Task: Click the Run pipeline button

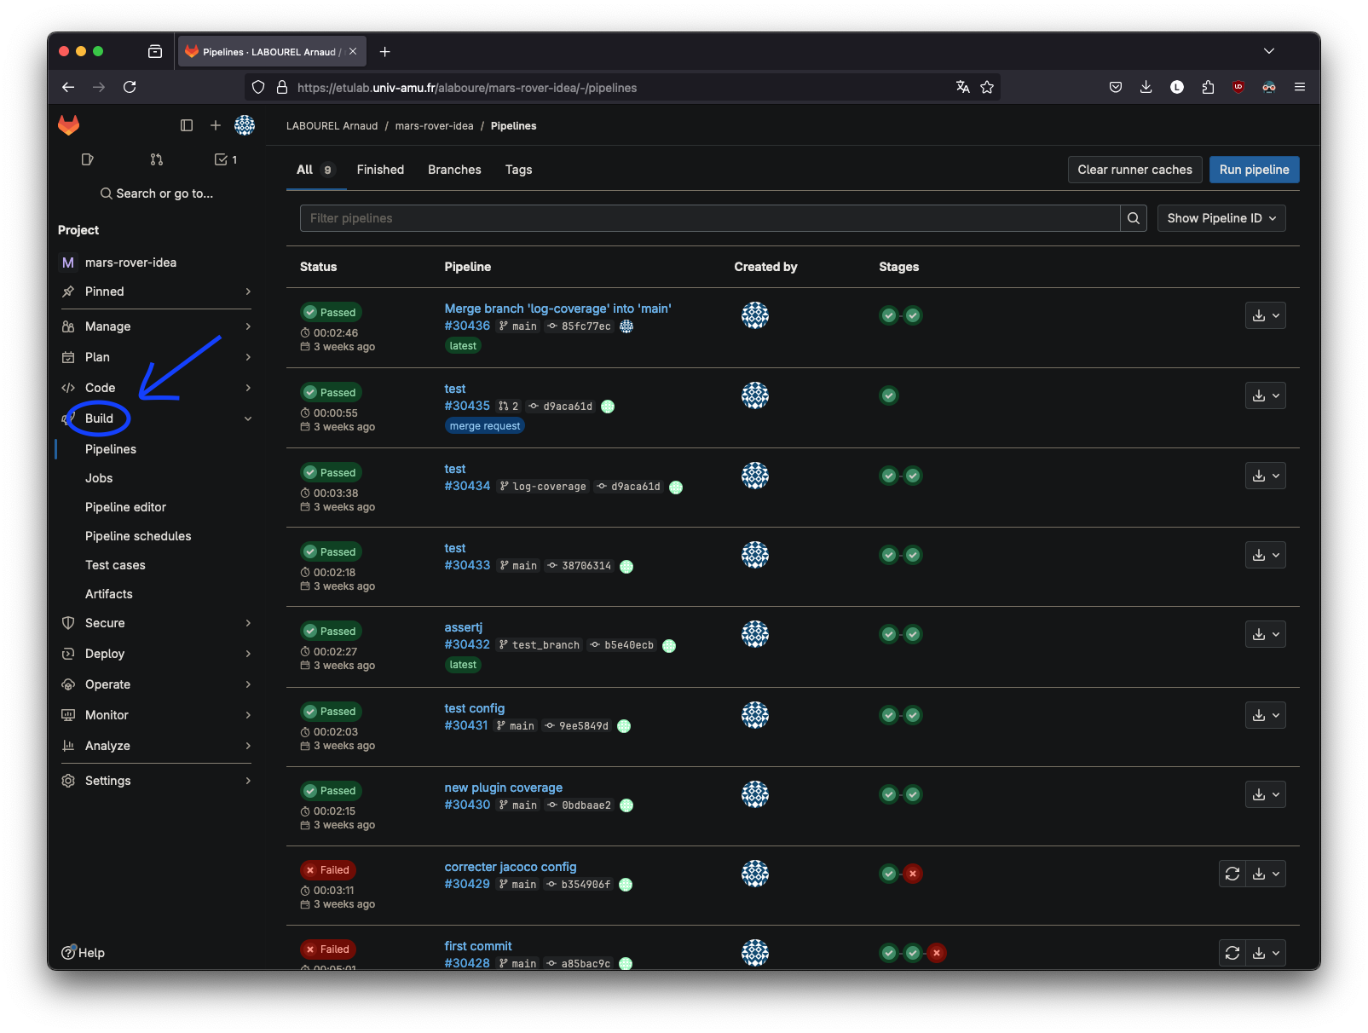Action: coord(1254,170)
